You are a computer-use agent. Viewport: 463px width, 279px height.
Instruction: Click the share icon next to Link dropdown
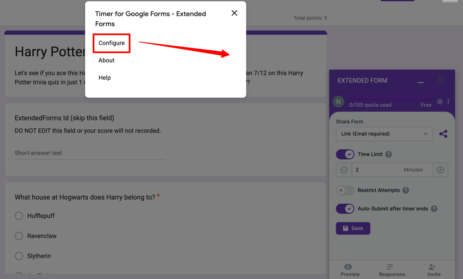(x=443, y=134)
